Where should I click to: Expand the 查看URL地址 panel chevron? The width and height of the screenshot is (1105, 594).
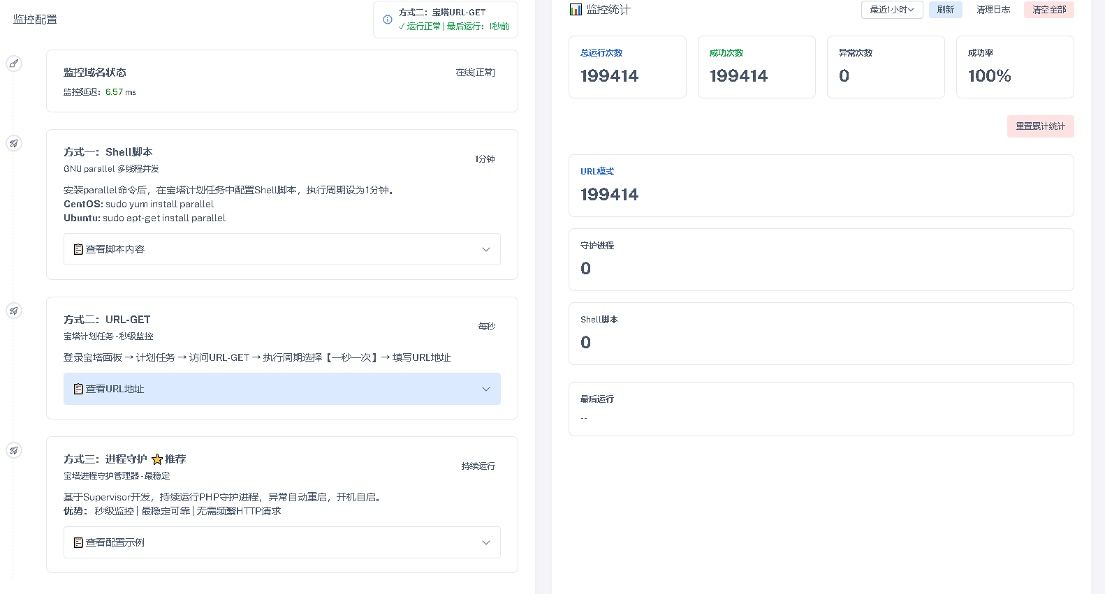point(486,389)
